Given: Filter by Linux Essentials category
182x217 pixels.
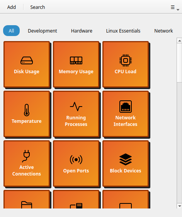Looking at the screenshot, I should pos(123,31).
